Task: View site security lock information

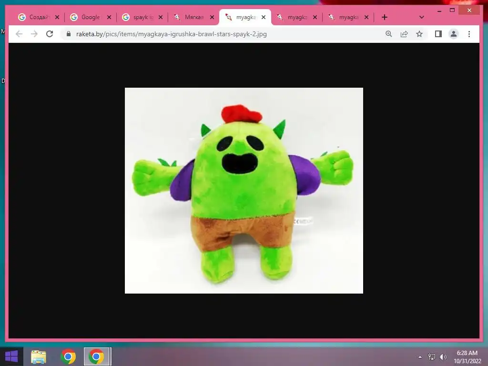Action: [69, 34]
